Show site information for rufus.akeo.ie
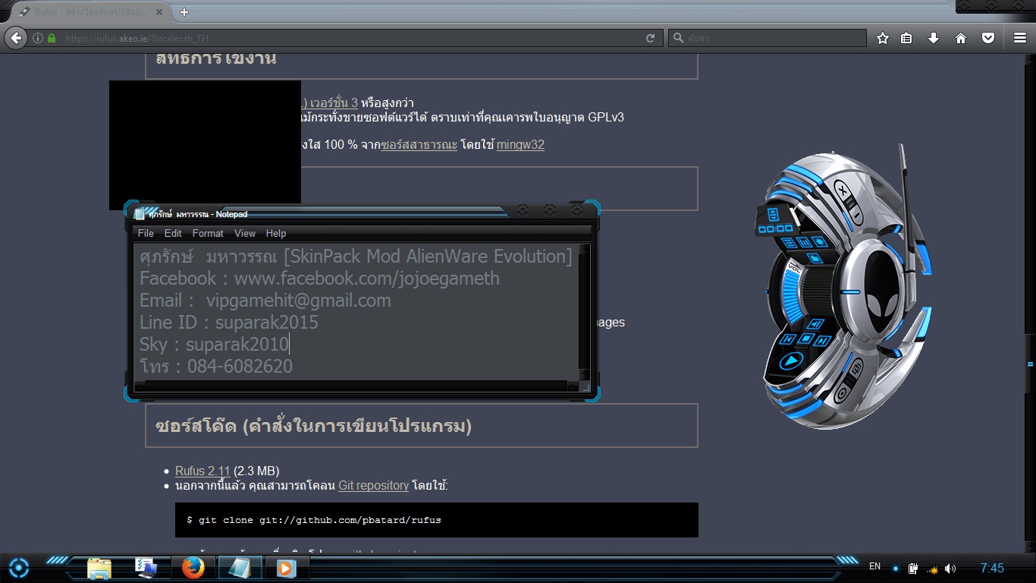Viewport: 1036px width, 583px height. point(38,38)
